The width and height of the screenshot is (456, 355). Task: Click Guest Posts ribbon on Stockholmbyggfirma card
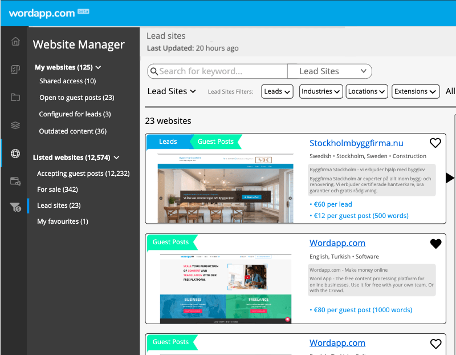215,142
